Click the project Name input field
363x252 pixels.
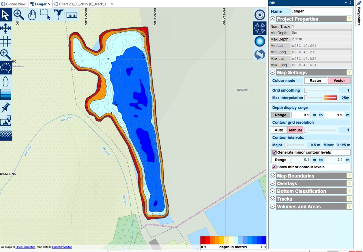[x=321, y=11]
